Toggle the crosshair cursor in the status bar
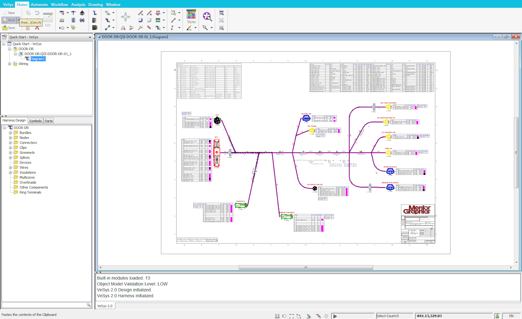The width and height of the screenshot is (522, 319). tap(326, 316)
